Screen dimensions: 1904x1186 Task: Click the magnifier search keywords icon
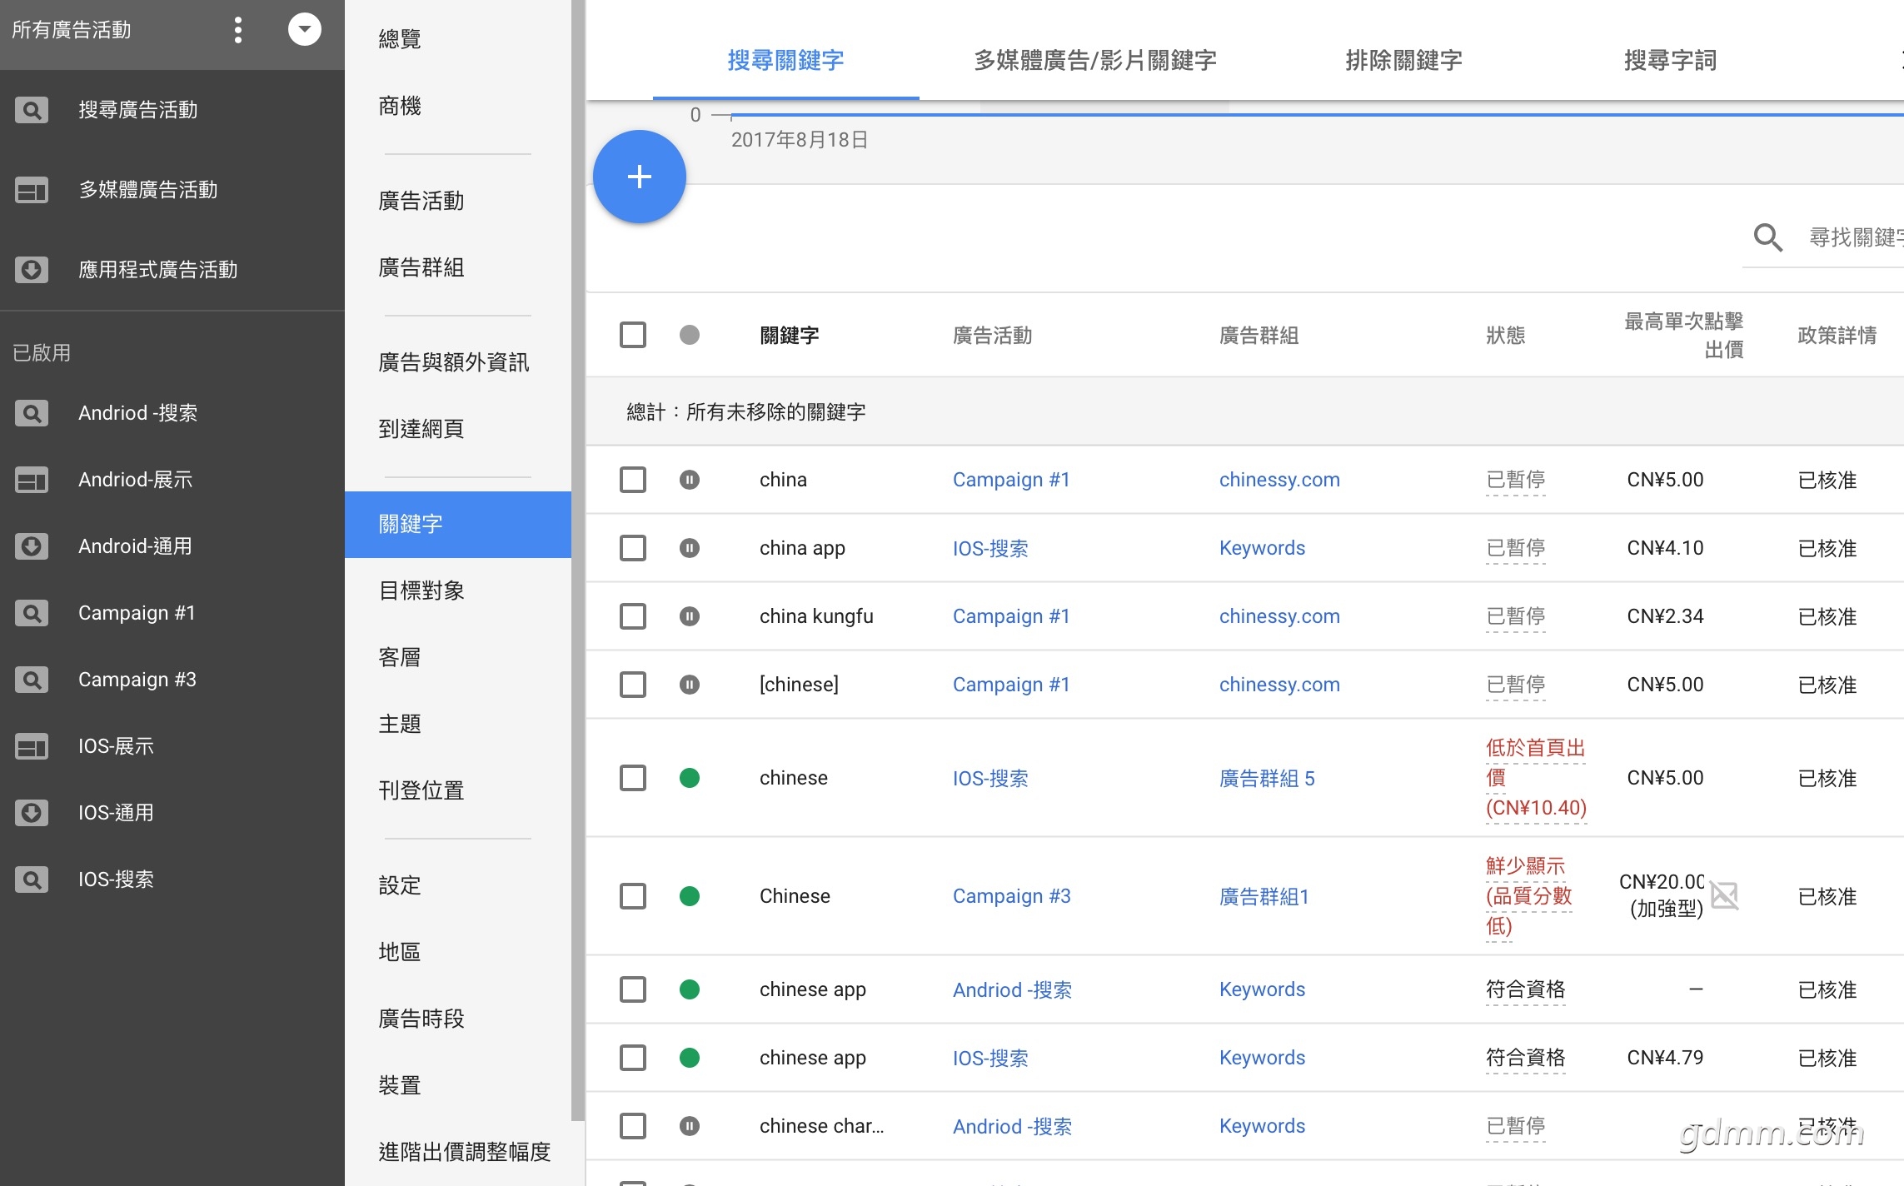coord(1767,237)
